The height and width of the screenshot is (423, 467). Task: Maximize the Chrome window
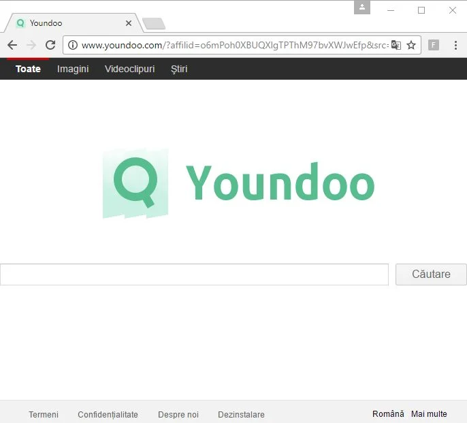click(421, 10)
